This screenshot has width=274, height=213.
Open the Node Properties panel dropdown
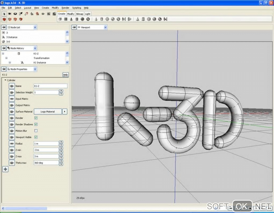[x=35, y=69]
